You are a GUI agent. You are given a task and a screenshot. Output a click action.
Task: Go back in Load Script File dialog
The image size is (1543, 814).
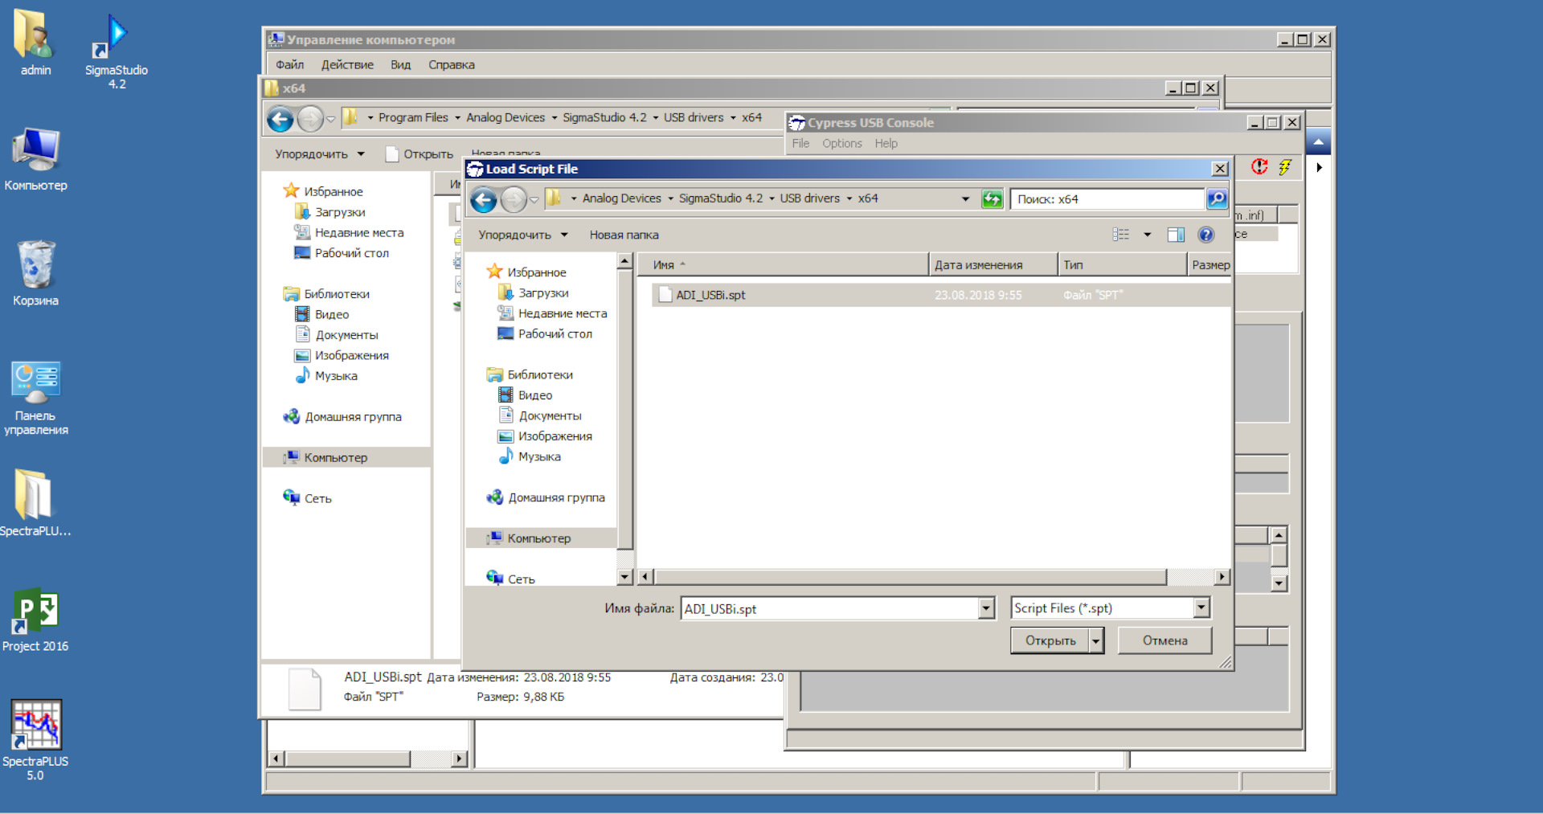(x=484, y=199)
